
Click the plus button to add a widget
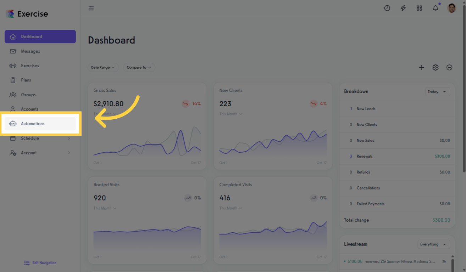point(422,67)
